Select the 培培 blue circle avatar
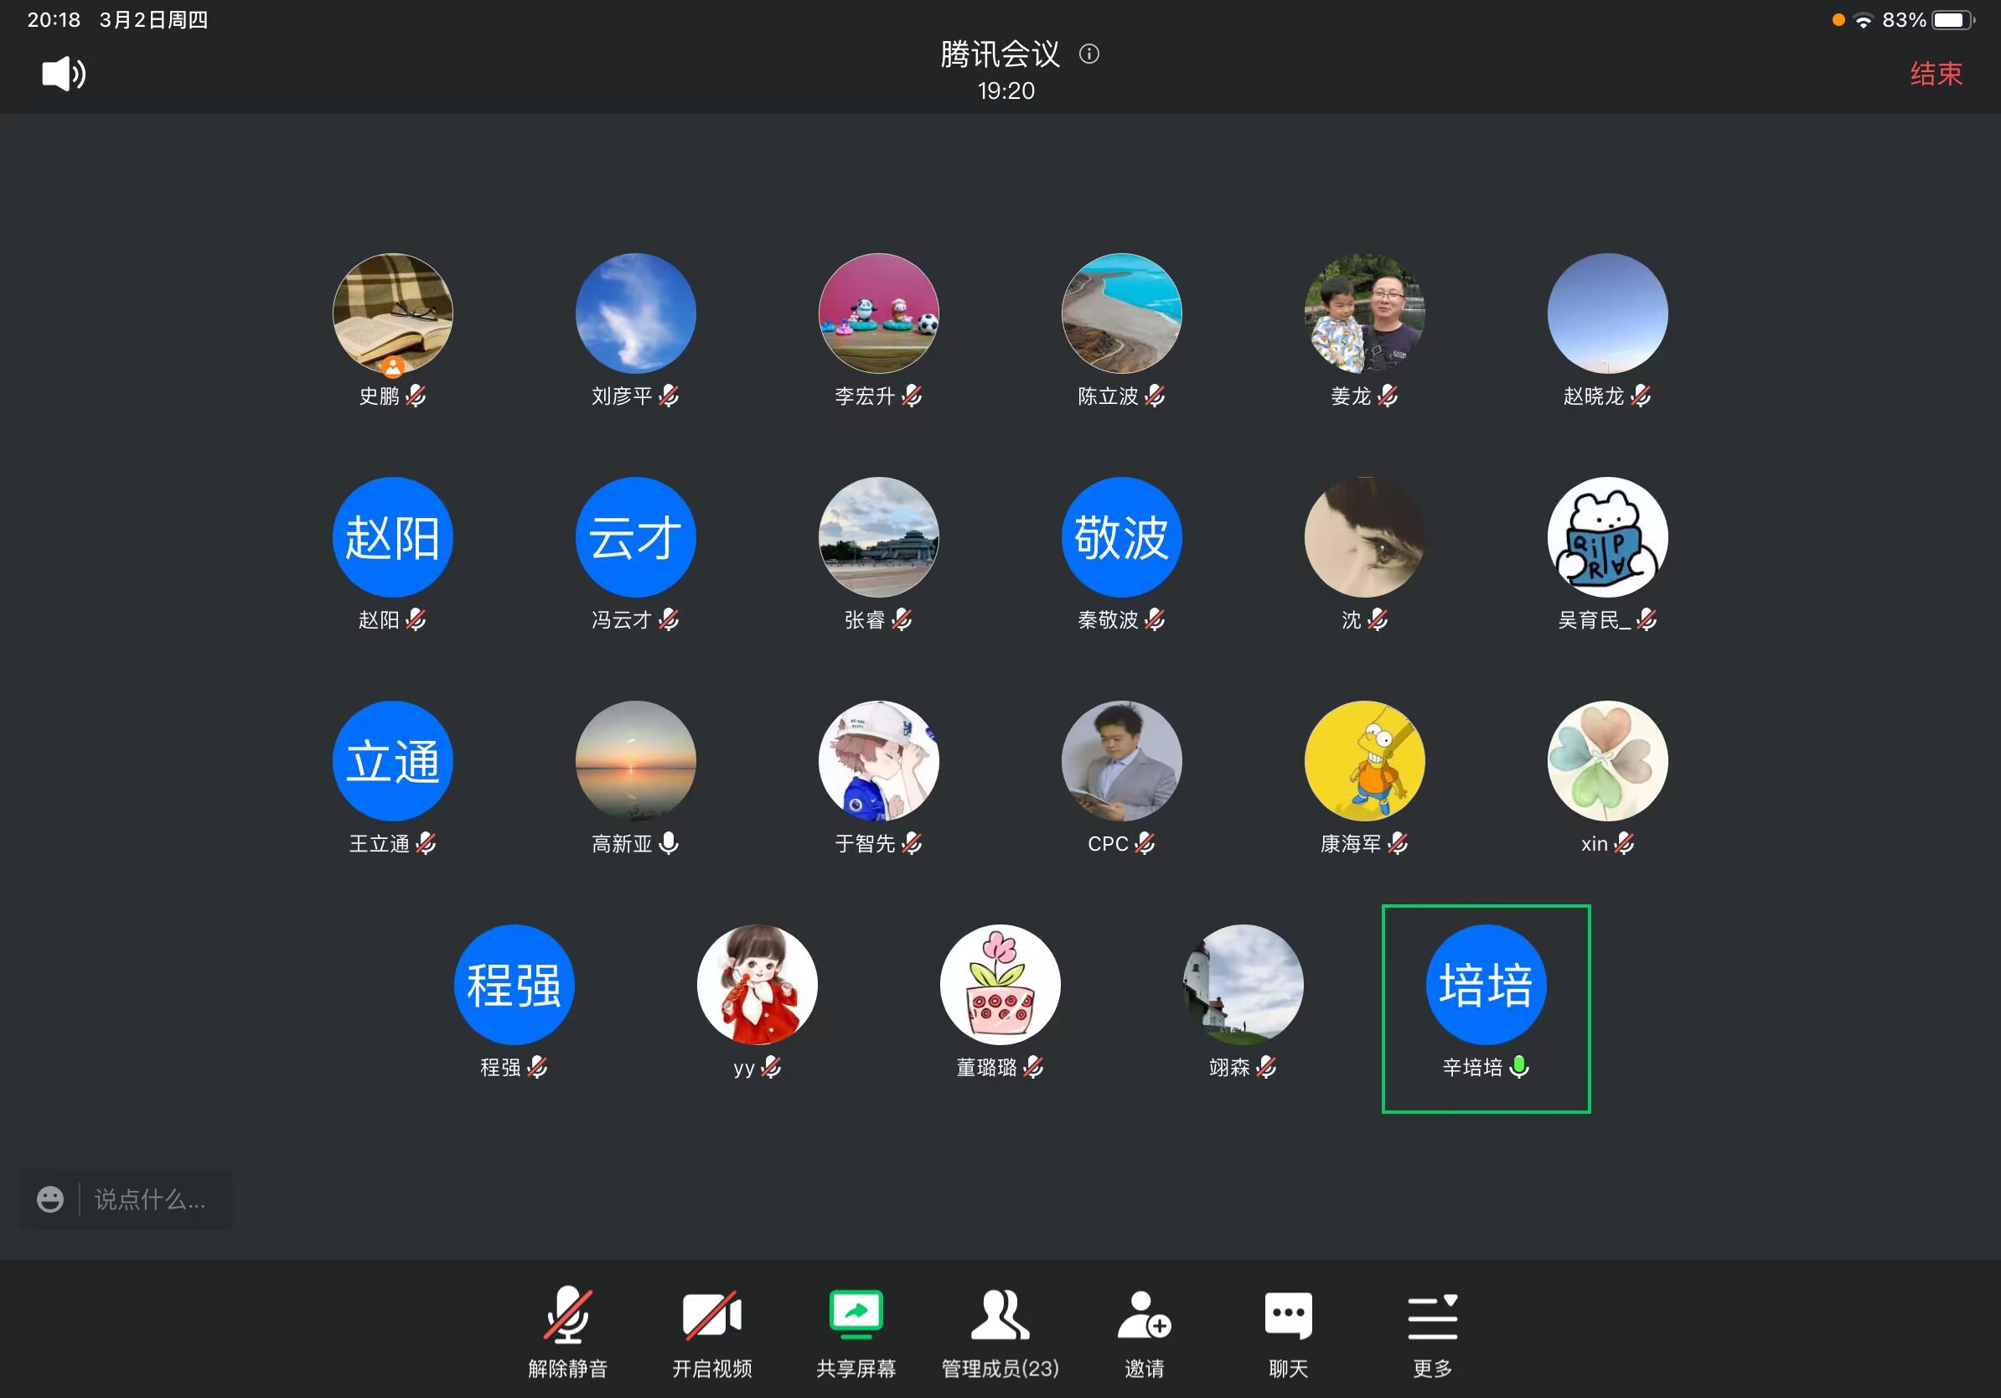2001x1398 pixels. point(1487,985)
